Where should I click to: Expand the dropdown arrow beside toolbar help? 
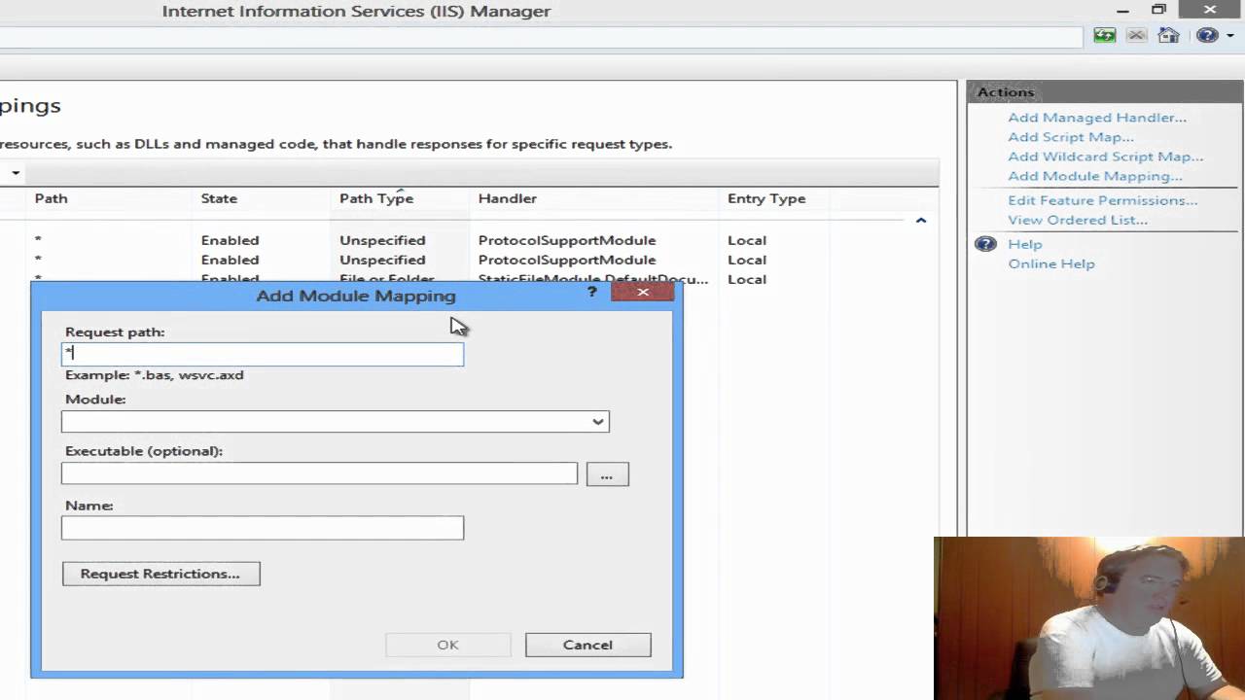(1230, 37)
